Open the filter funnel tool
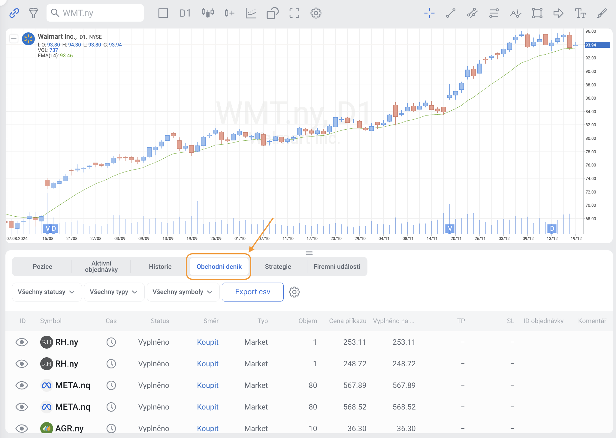Screen dimensions: 616x438 click(x=33, y=13)
